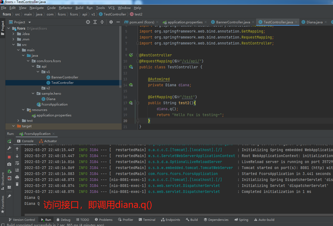
Task: Take a thread dump with the camera icon
Action: 9,164
